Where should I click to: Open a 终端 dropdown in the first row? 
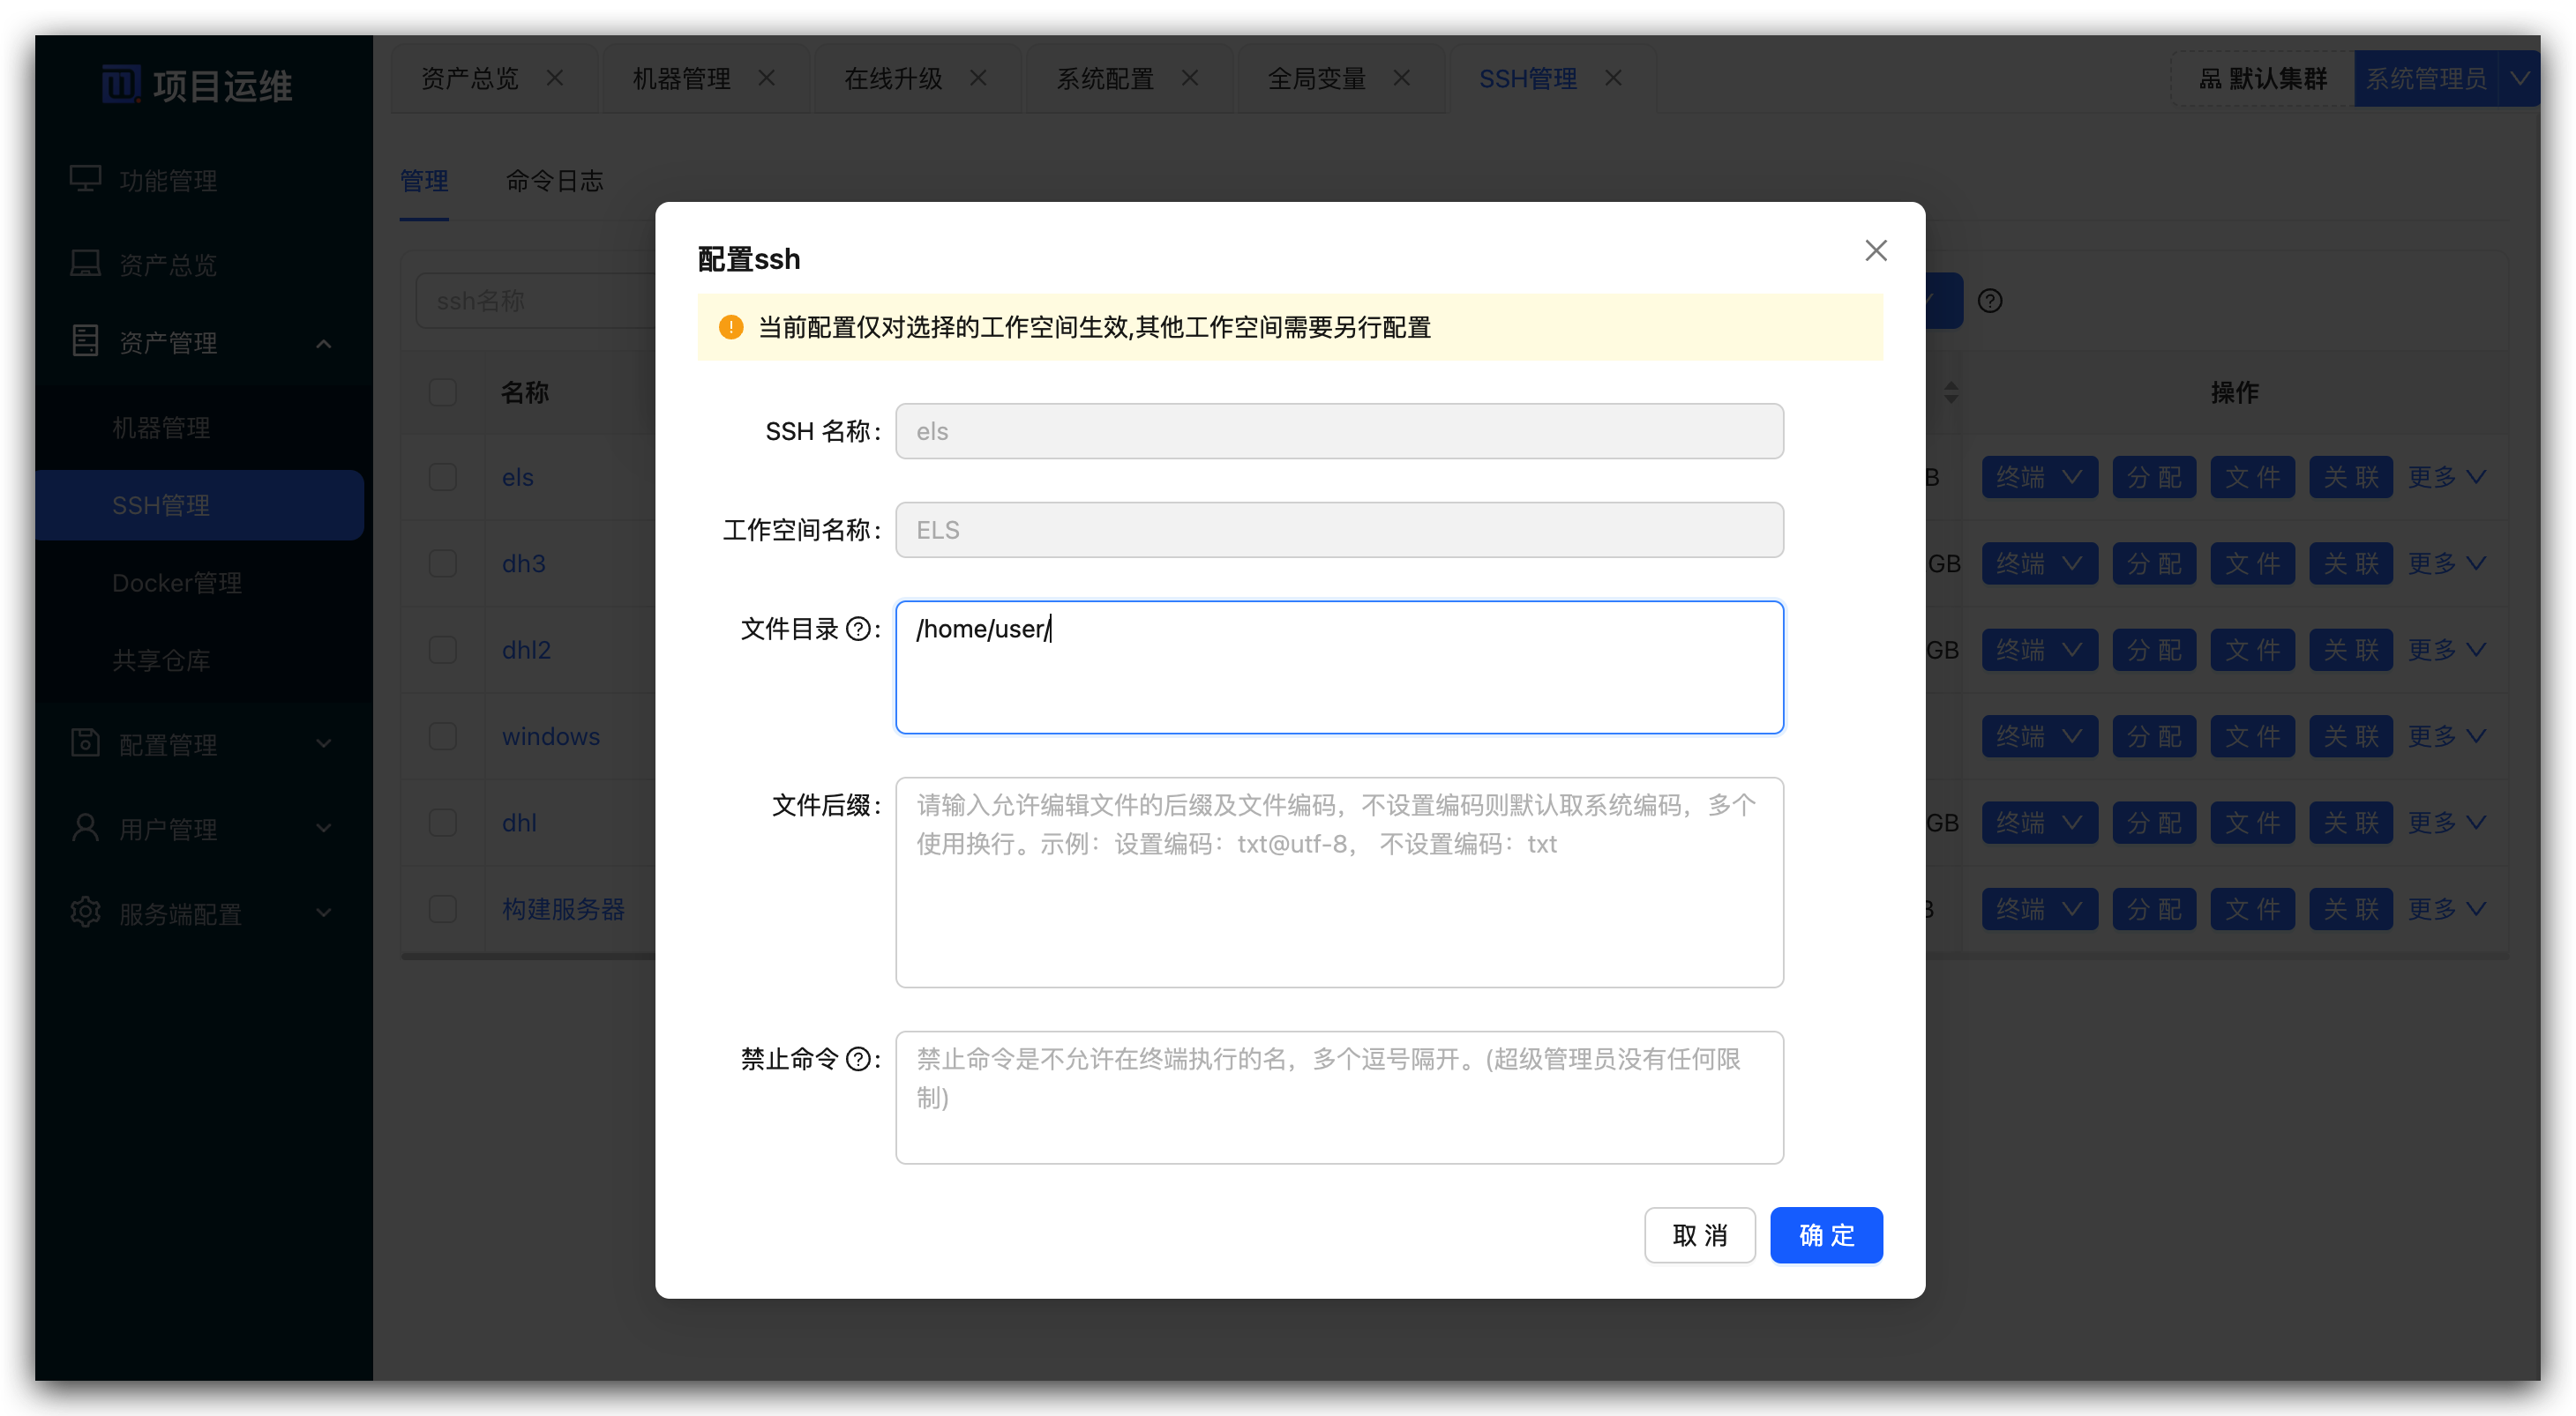2039,477
